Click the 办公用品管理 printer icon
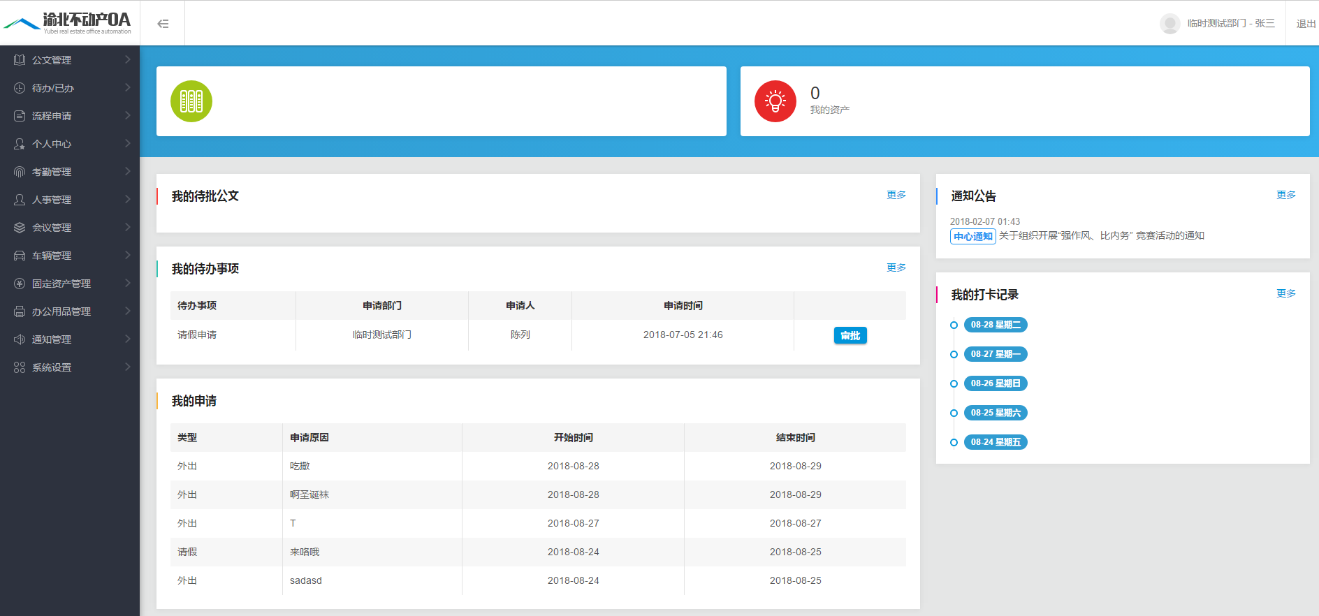 (x=20, y=311)
